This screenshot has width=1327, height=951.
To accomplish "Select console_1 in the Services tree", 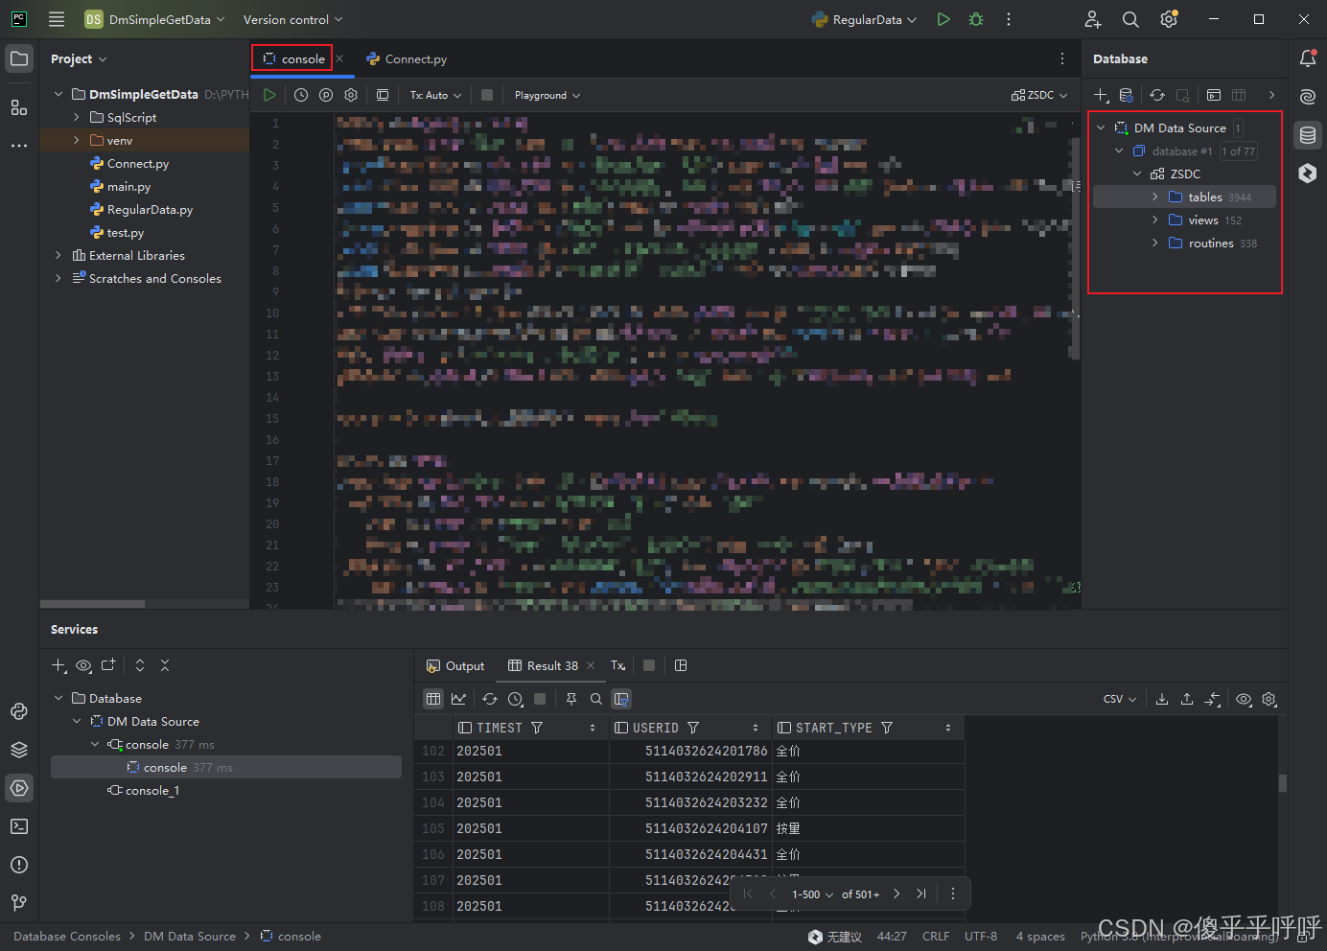I will point(151,790).
